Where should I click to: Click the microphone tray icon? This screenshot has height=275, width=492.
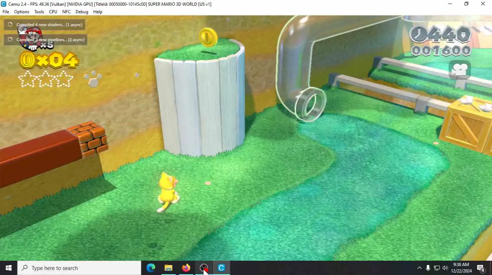pyautogui.click(x=428, y=268)
